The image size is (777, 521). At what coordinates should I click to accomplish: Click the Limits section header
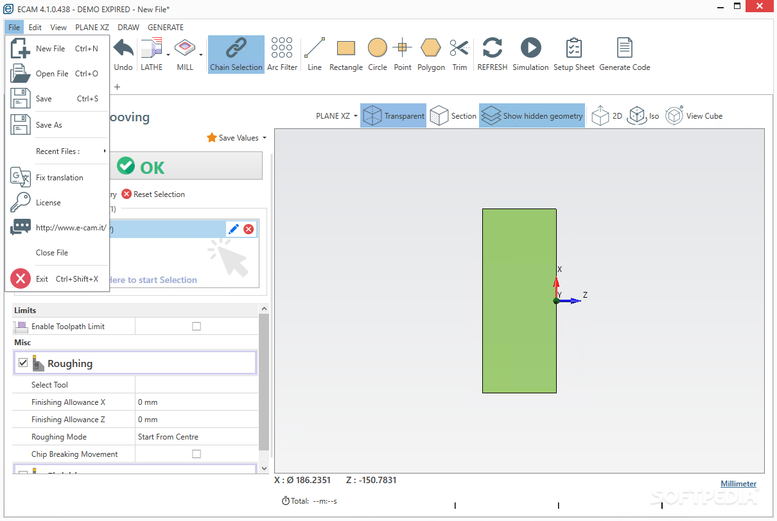click(x=135, y=311)
